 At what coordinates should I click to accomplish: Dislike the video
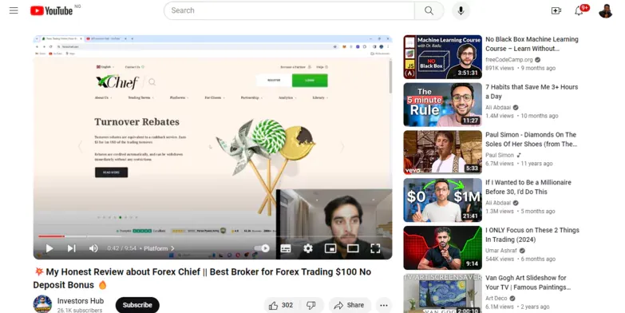311,306
